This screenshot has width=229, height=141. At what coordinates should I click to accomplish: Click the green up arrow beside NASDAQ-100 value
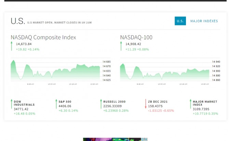pyautogui.click(x=121, y=46)
